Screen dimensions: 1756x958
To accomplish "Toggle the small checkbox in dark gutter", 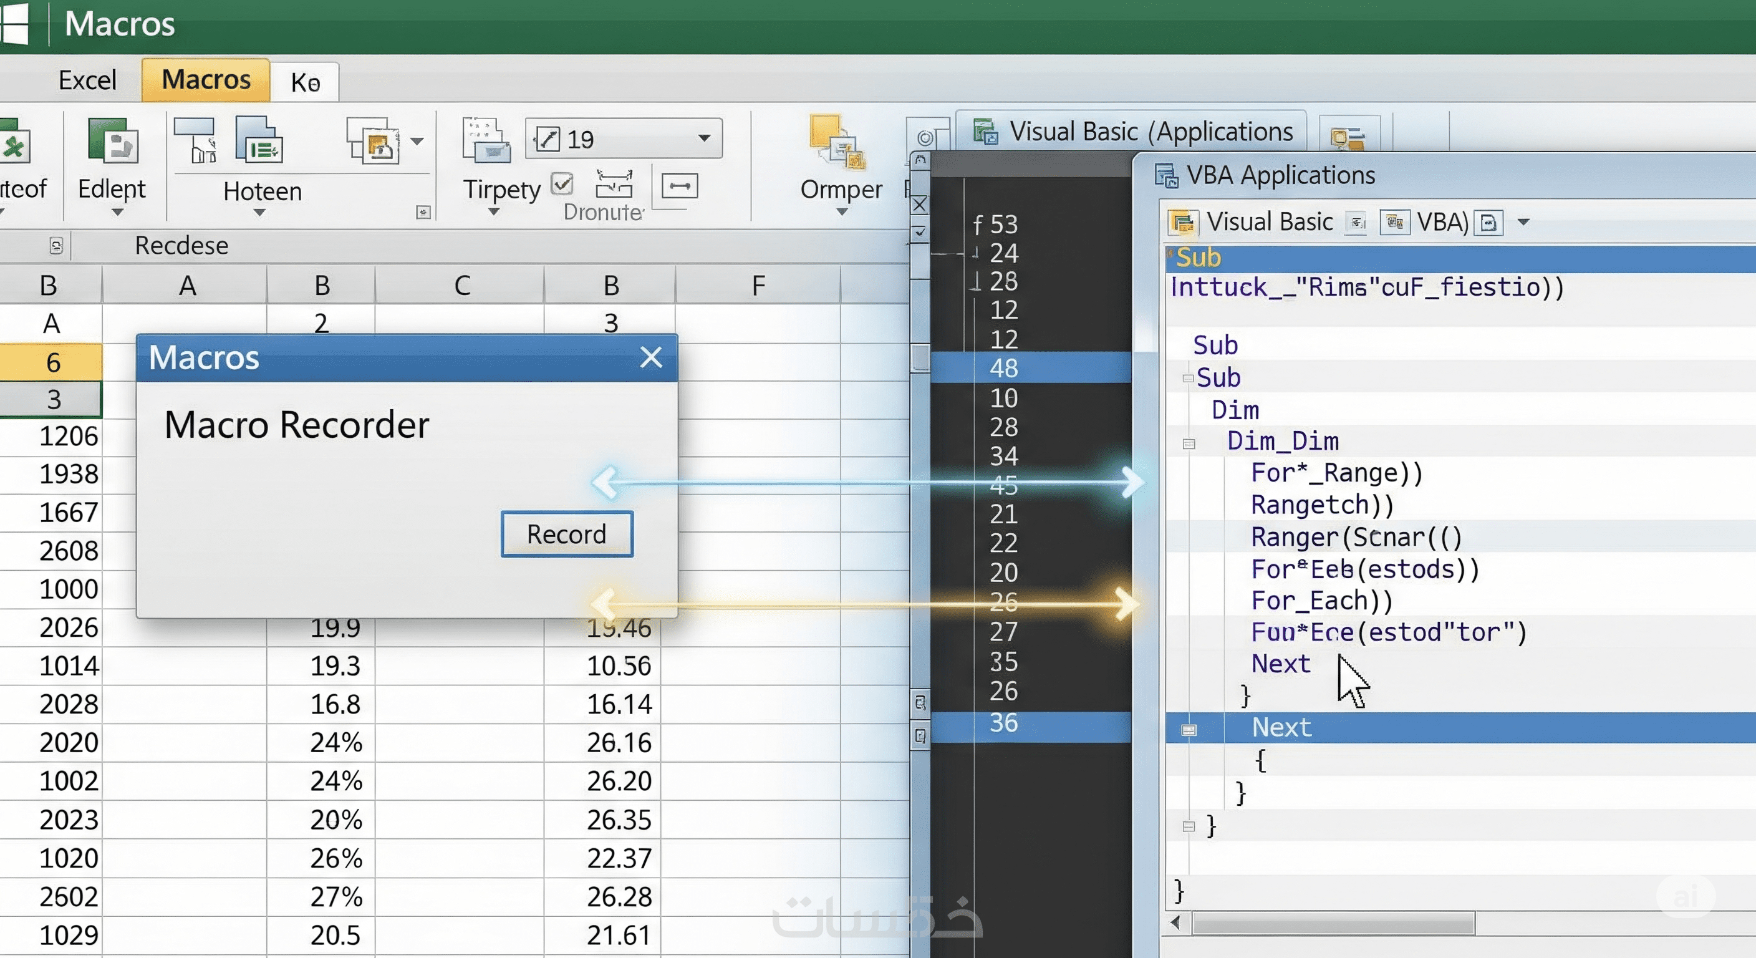I will (920, 232).
